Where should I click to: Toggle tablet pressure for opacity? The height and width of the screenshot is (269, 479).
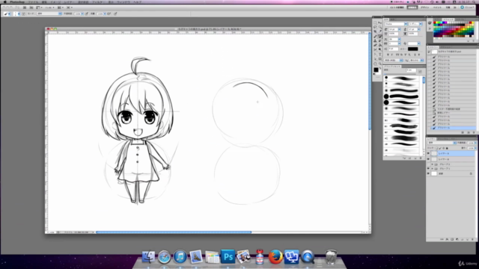coord(87,13)
